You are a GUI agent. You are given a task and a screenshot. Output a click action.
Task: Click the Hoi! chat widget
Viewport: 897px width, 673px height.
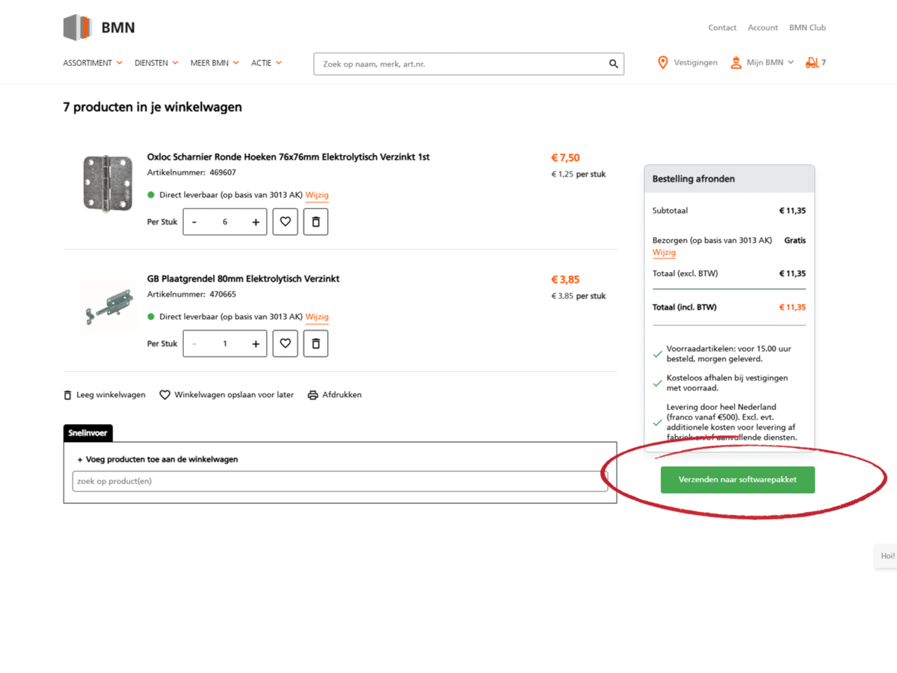click(x=887, y=556)
